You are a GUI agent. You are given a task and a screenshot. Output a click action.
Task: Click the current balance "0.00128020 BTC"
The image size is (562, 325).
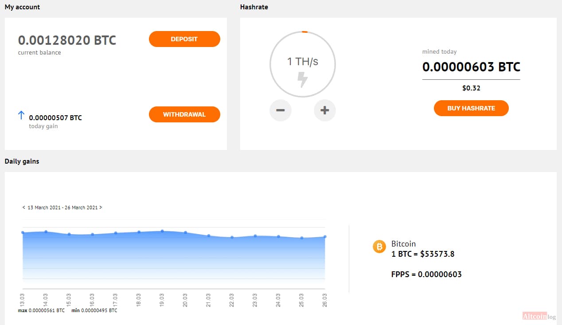[x=67, y=40]
